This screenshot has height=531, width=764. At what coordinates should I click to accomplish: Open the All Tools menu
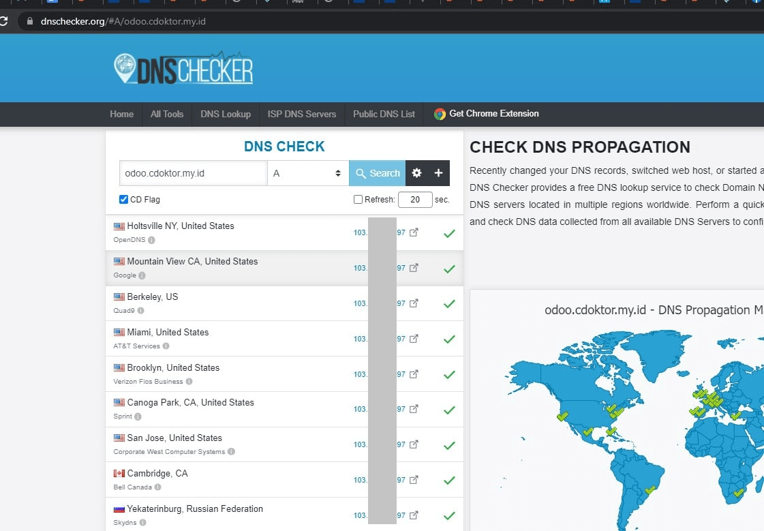point(166,114)
